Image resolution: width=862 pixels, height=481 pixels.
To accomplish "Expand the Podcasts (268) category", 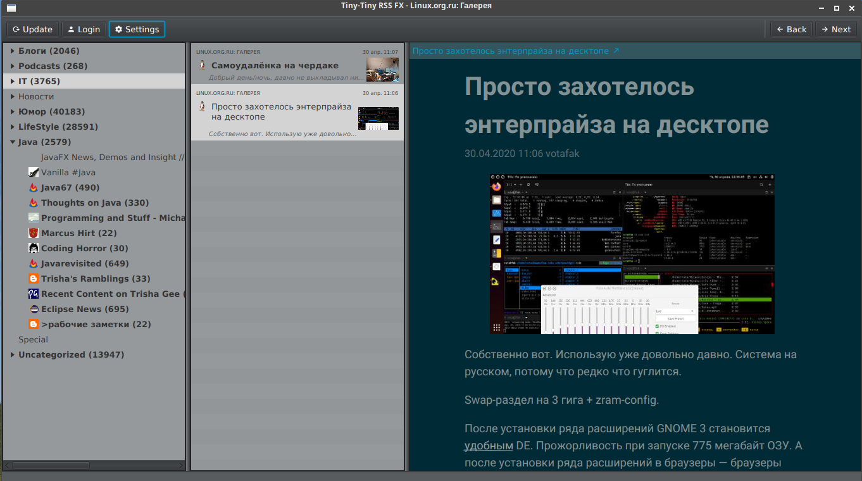I will (x=13, y=66).
